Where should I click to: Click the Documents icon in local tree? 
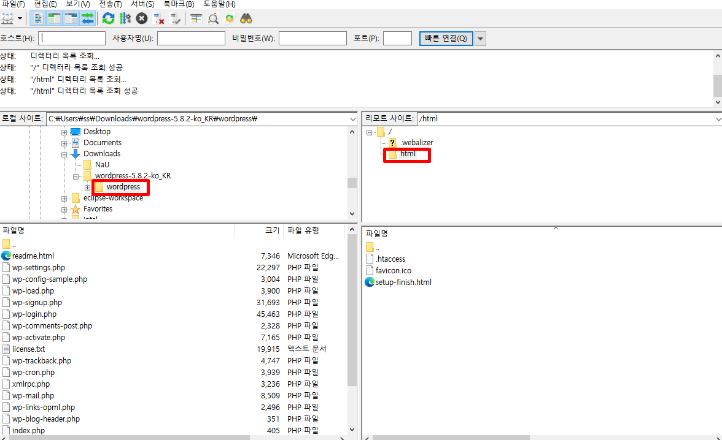tap(76, 143)
